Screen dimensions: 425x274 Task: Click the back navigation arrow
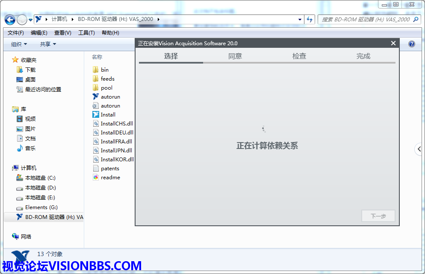pyautogui.click(x=10, y=20)
